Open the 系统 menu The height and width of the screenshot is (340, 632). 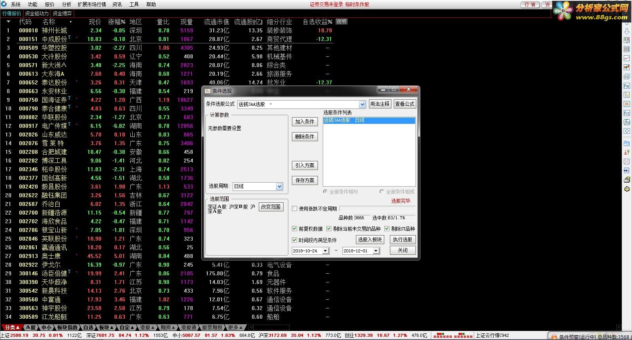point(16,4)
